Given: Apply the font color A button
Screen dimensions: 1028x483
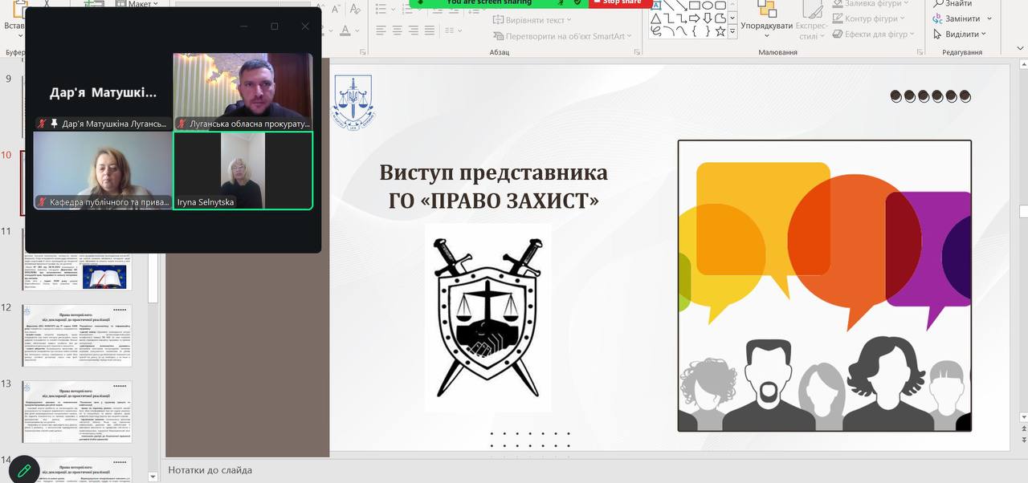Looking at the screenshot, I should click(x=345, y=31).
